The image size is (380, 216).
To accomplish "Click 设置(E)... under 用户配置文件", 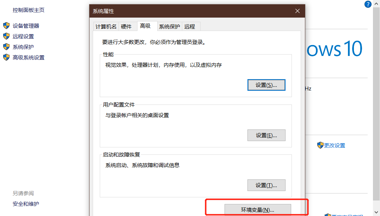I will pos(266,135).
